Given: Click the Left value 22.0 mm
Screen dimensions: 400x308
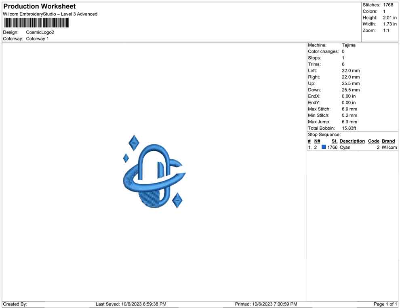Looking at the screenshot, I should [351, 71].
